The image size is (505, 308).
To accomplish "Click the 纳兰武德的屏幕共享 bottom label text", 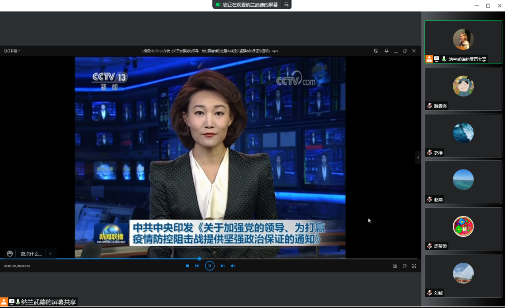I will (49, 302).
